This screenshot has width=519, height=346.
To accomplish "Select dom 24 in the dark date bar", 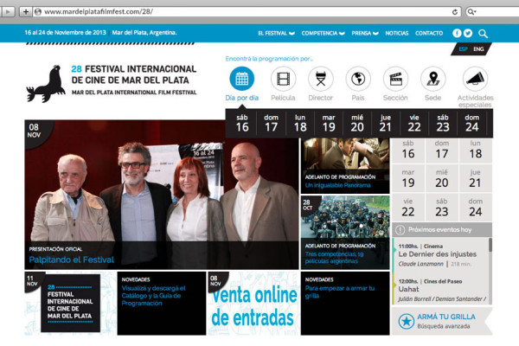I will [471, 123].
